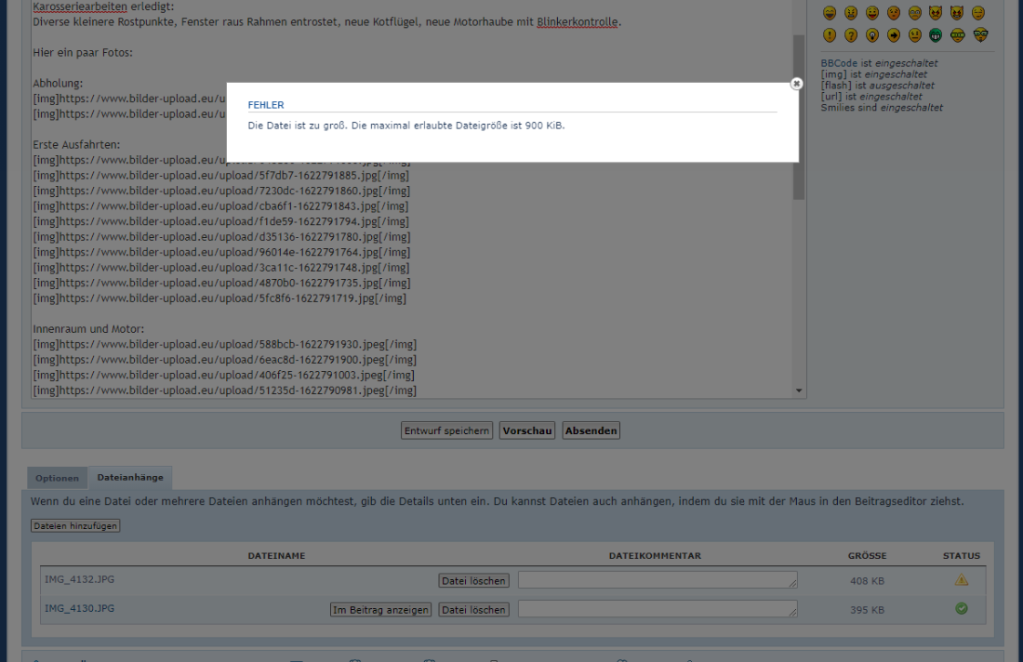Click the warning status icon for IMG_4132.JPG
Image resolution: width=1023 pixels, height=662 pixels.
tap(962, 580)
